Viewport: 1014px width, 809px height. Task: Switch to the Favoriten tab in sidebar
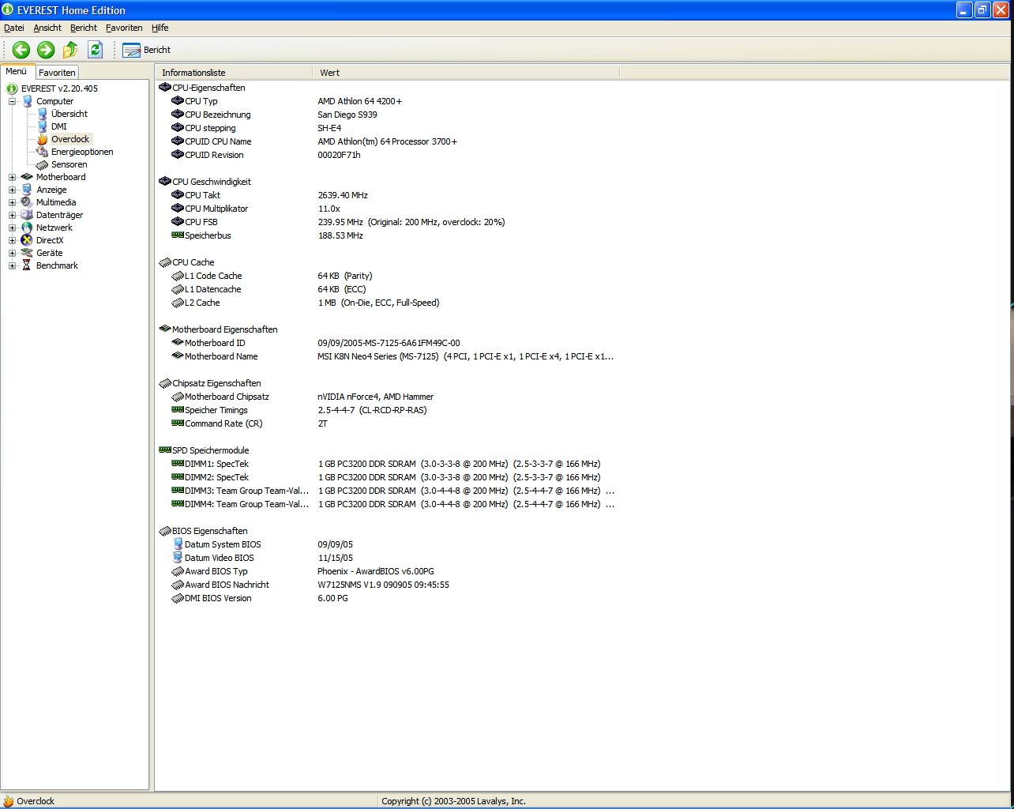(x=57, y=72)
